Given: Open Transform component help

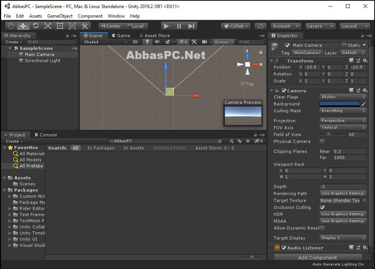Looking at the screenshot, I should tap(351, 61).
